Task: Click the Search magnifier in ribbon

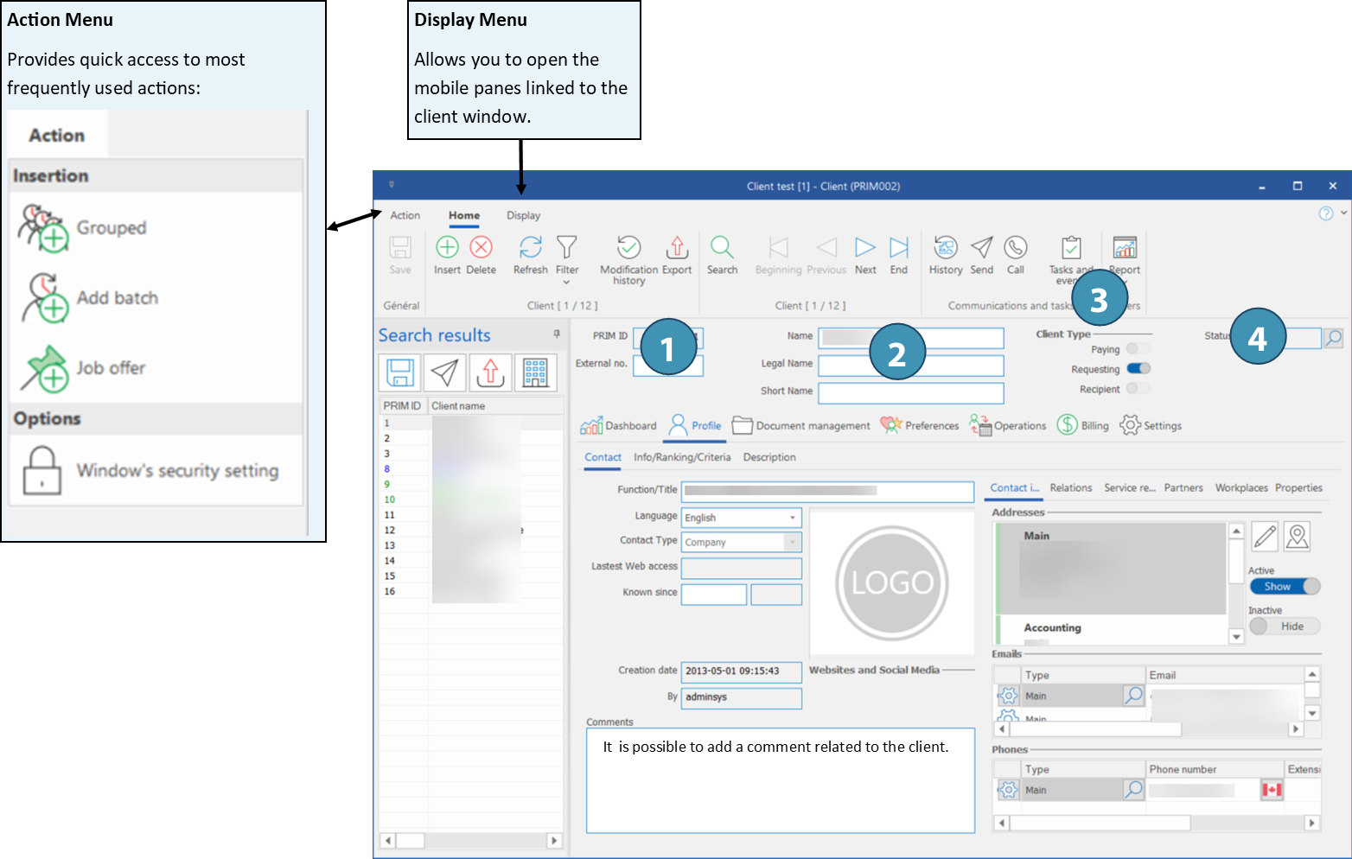Action: click(722, 248)
